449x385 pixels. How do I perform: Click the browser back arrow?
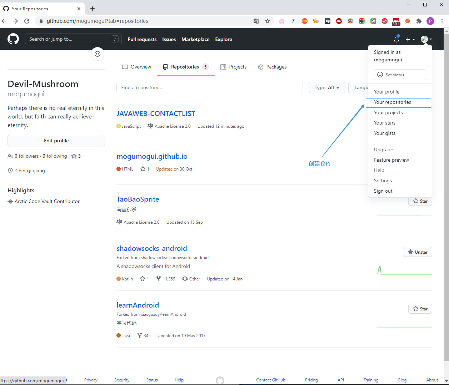(4, 21)
